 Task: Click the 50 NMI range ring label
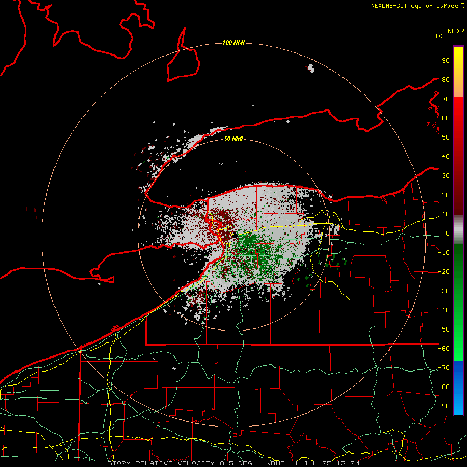coord(233,139)
